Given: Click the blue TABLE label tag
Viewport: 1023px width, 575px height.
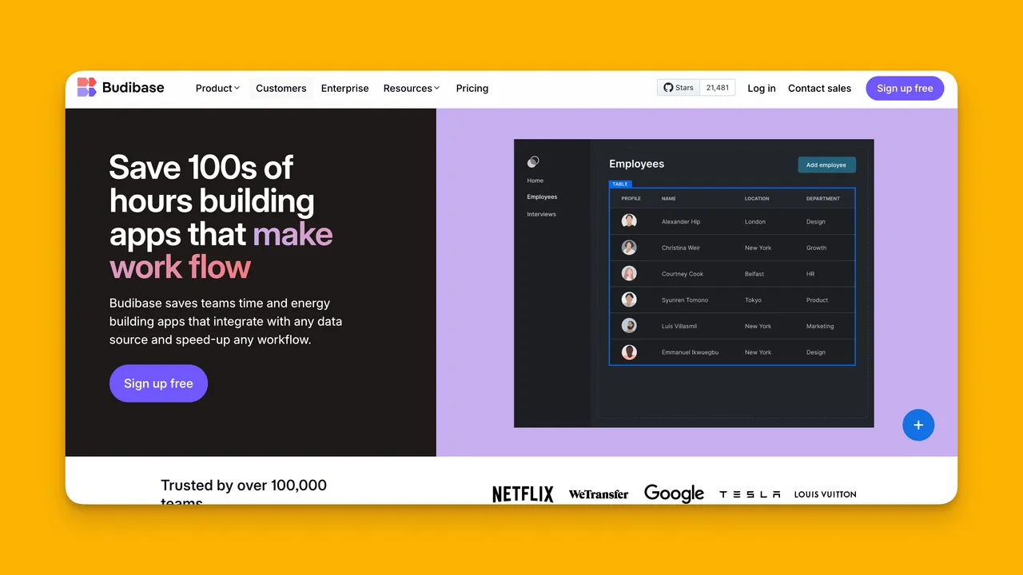Looking at the screenshot, I should coord(620,184).
